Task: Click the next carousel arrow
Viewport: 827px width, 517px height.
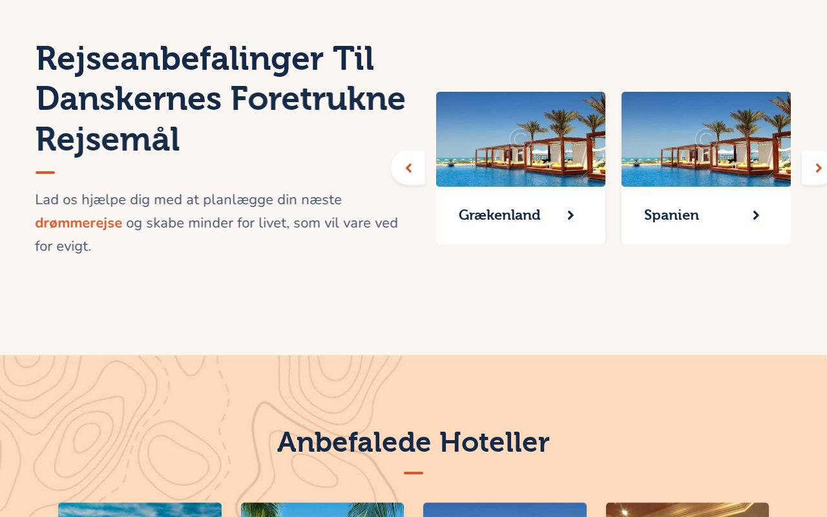Action: (x=815, y=168)
